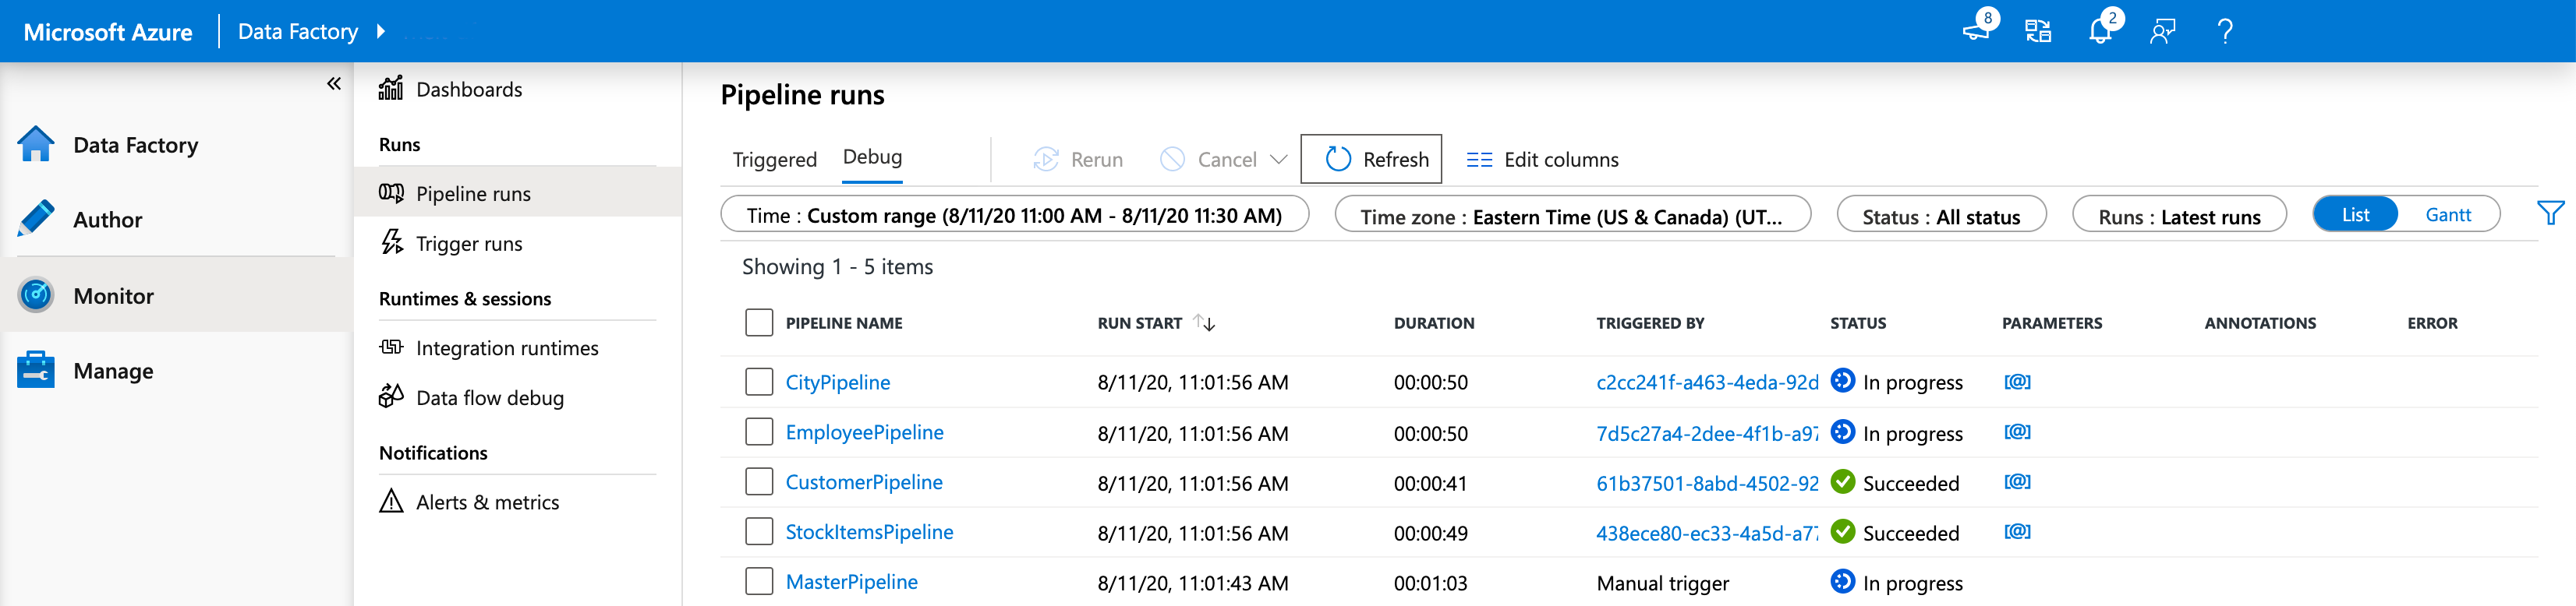The width and height of the screenshot is (2576, 606).
Task: Sort by Run Start arrows icon
Action: (x=1204, y=322)
